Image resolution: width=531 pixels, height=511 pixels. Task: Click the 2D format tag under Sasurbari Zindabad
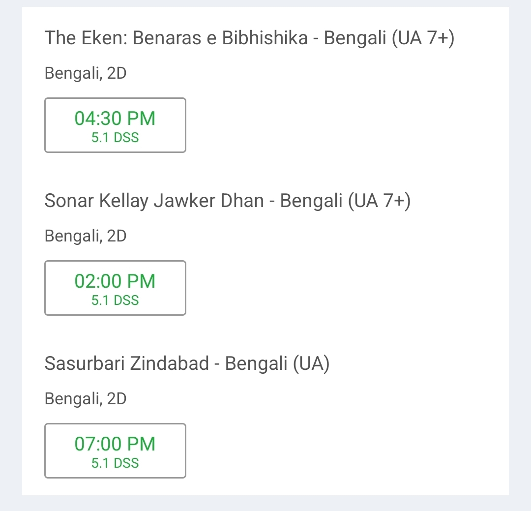(117, 398)
